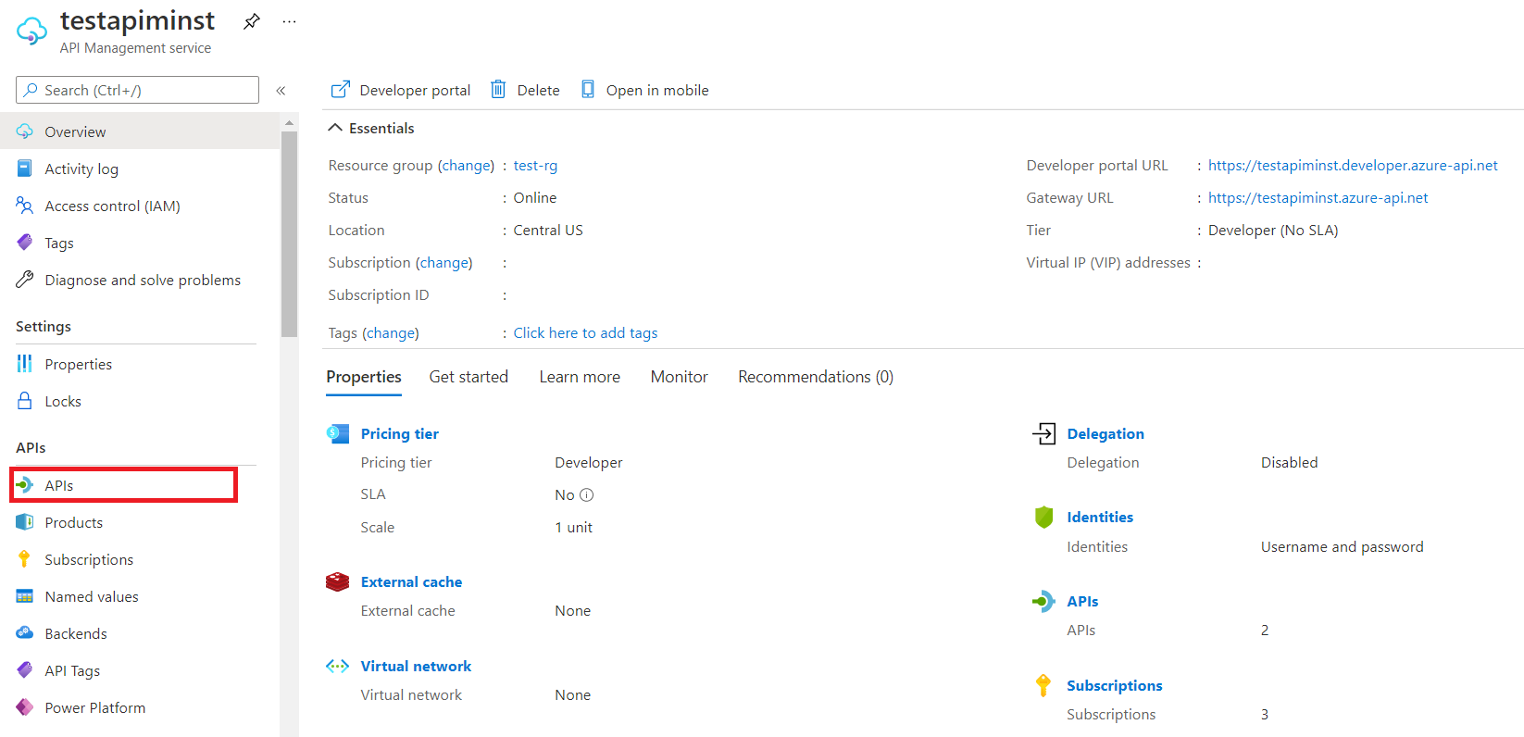Switch to the Recommendations (0) tab

(x=816, y=377)
